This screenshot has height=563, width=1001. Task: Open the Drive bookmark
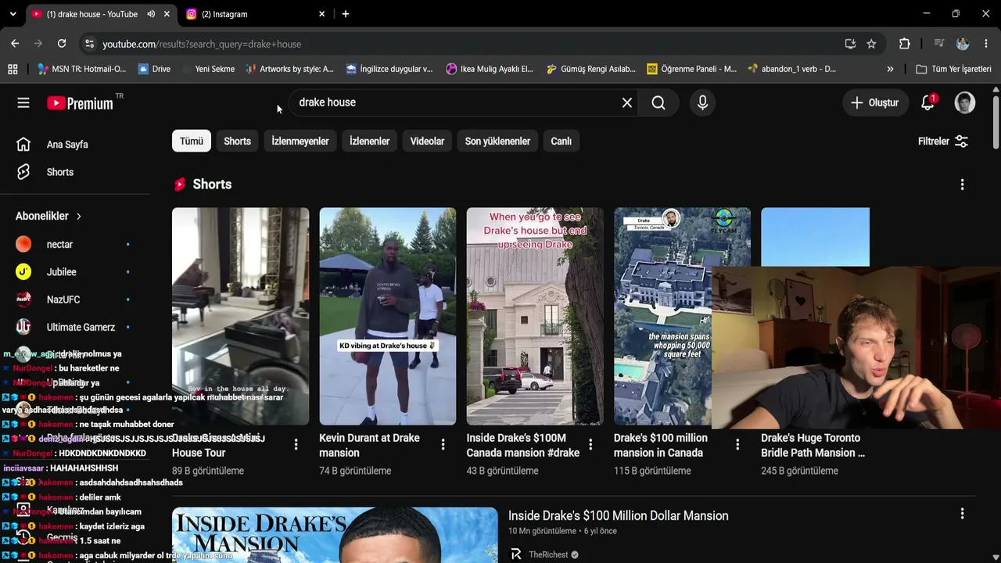154,69
